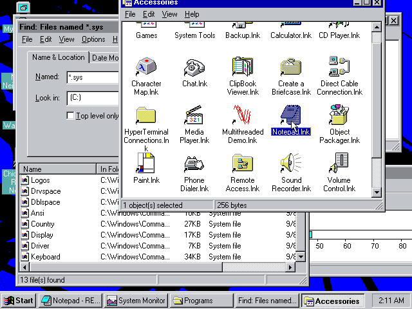The width and height of the screenshot is (412, 309).
Task: Click Find results horizontal scroll right arrow
Action: pos(290,268)
